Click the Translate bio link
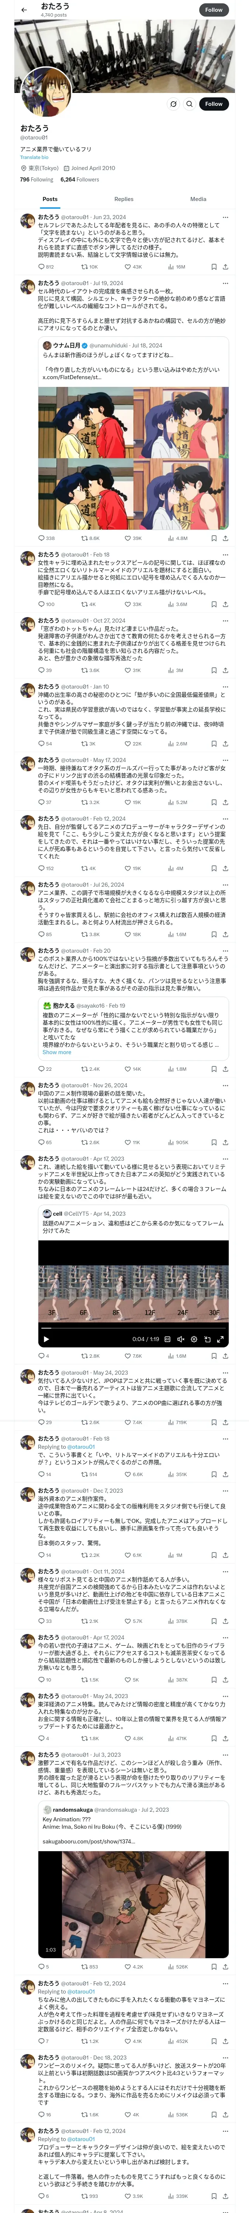The height and width of the screenshot is (2213, 249). [34, 157]
